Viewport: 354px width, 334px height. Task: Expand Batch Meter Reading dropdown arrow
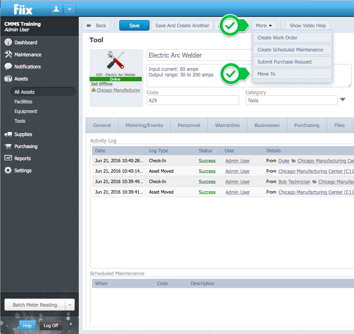tap(70, 305)
